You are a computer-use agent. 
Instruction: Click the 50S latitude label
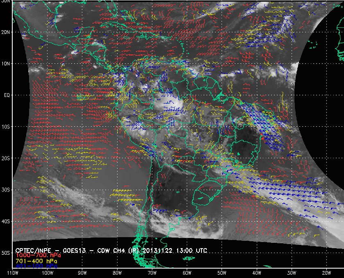[x=5, y=253]
